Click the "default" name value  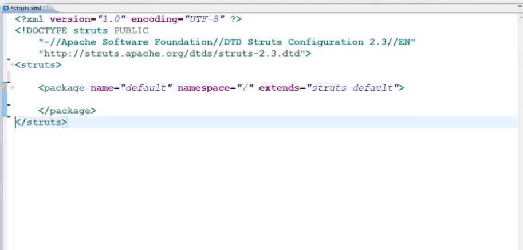pyautogui.click(x=146, y=88)
